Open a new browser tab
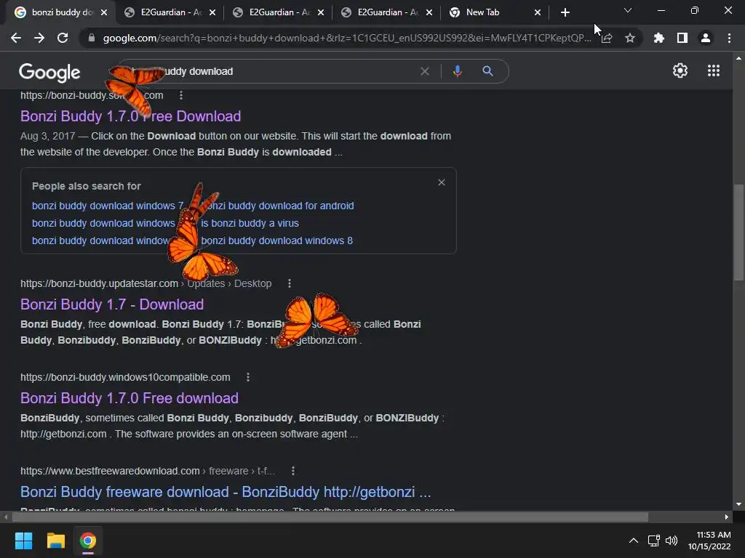 pos(565,12)
